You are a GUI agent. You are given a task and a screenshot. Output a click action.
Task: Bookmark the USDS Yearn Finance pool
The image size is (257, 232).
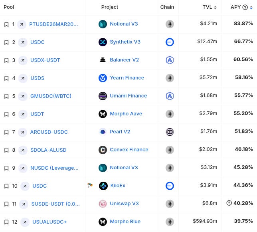point(6,78)
